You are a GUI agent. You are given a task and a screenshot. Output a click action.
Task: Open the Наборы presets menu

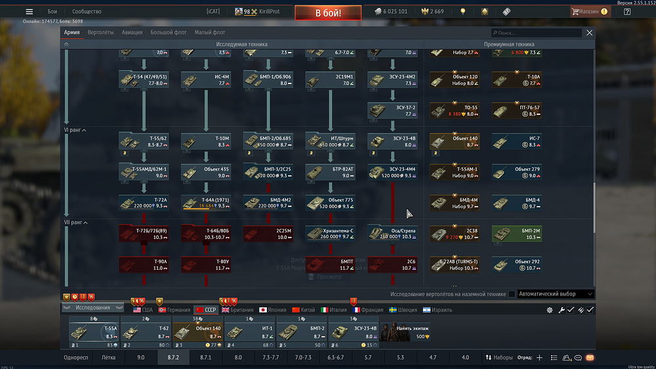(x=499, y=358)
